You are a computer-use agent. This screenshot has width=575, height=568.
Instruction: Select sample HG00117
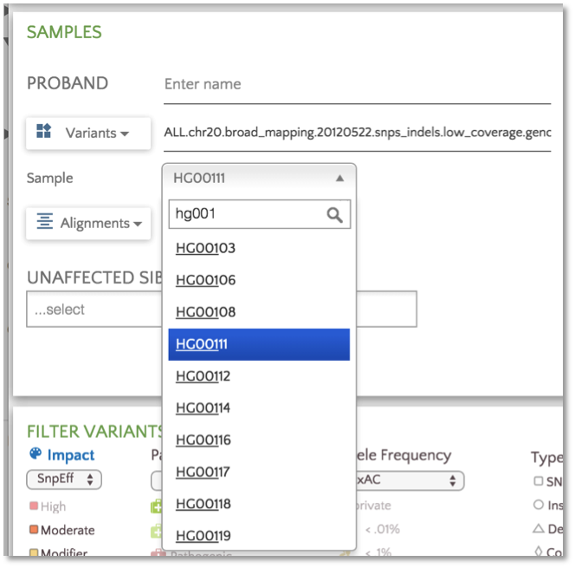tap(259, 472)
